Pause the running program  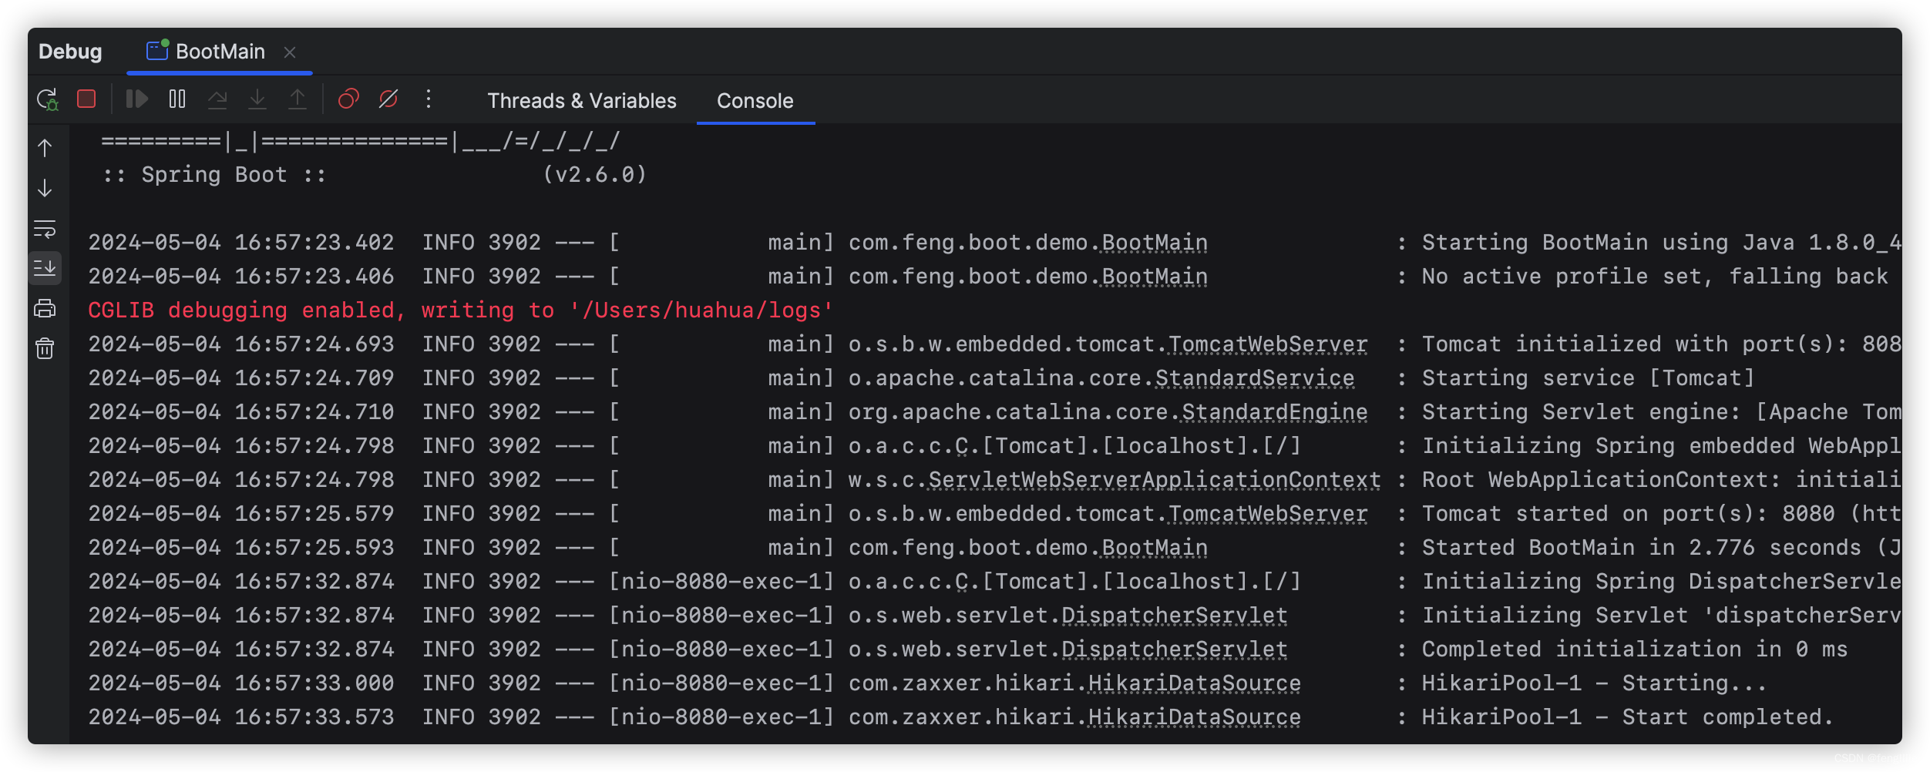click(177, 99)
